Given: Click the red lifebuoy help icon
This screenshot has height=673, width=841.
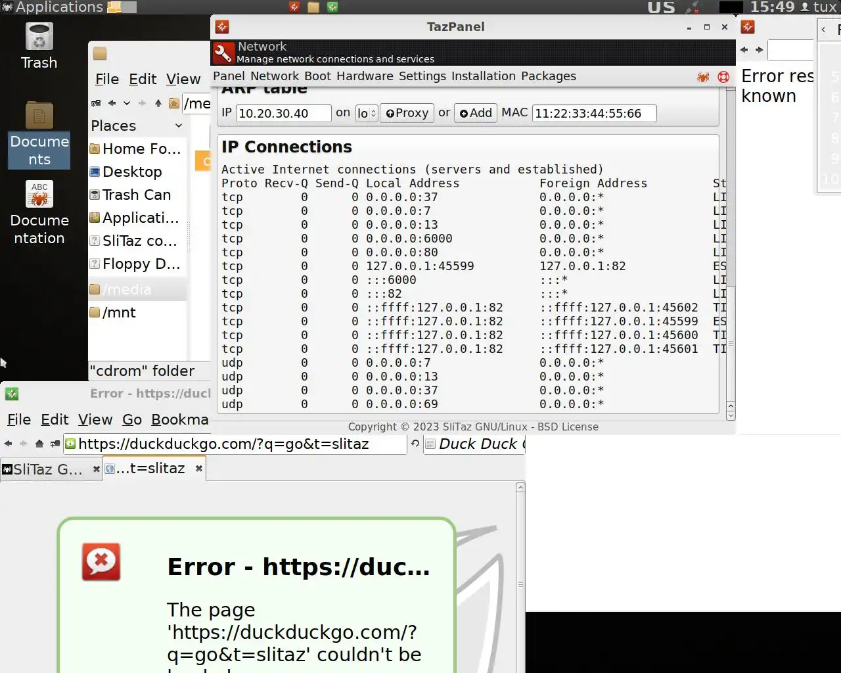Looking at the screenshot, I should pos(723,77).
